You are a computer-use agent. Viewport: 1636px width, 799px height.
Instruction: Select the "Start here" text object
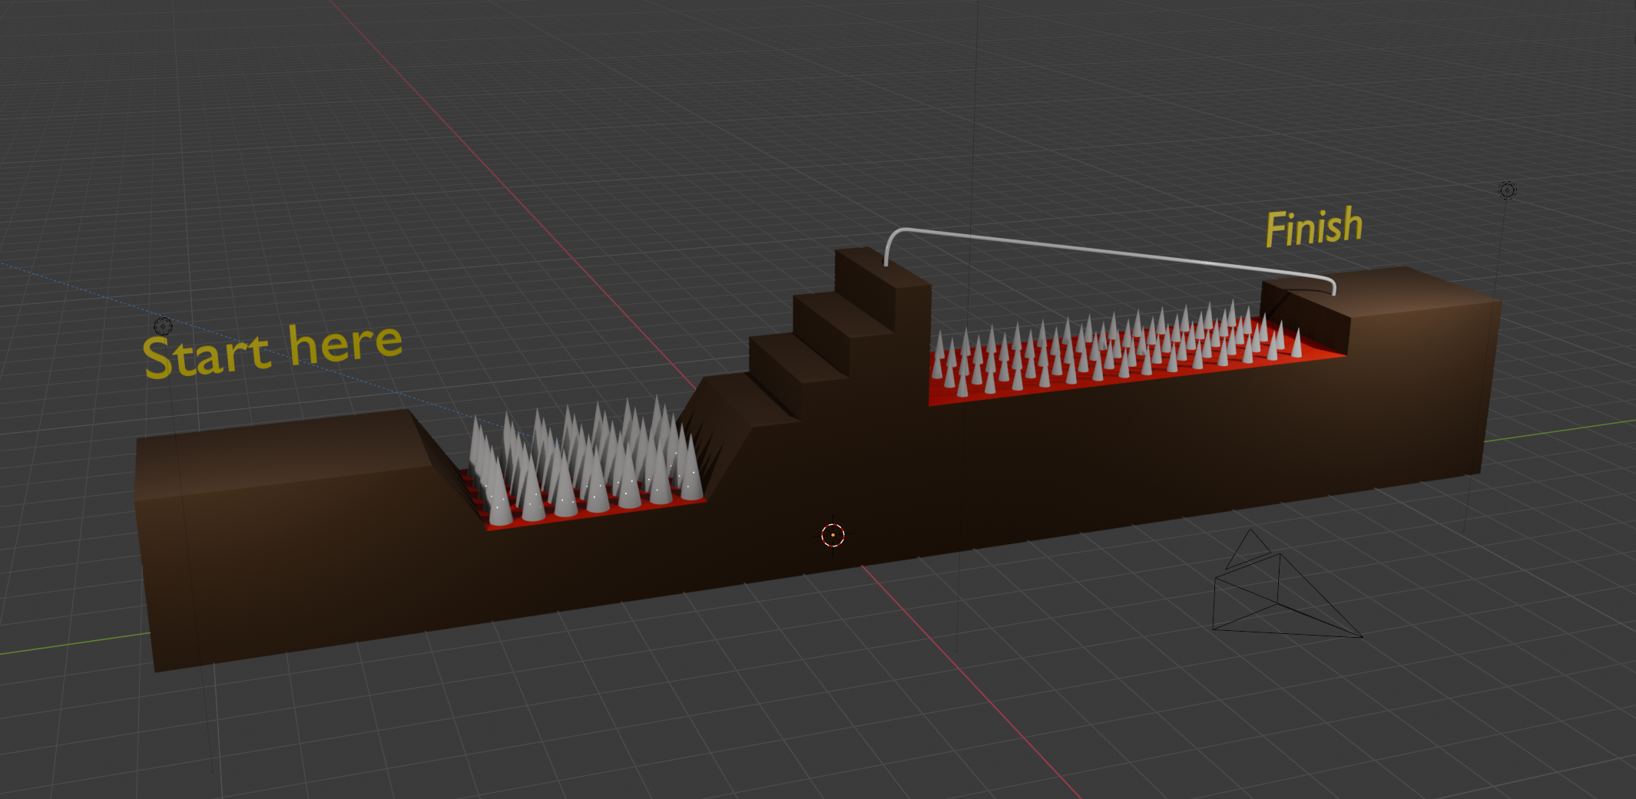(x=273, y=351)
